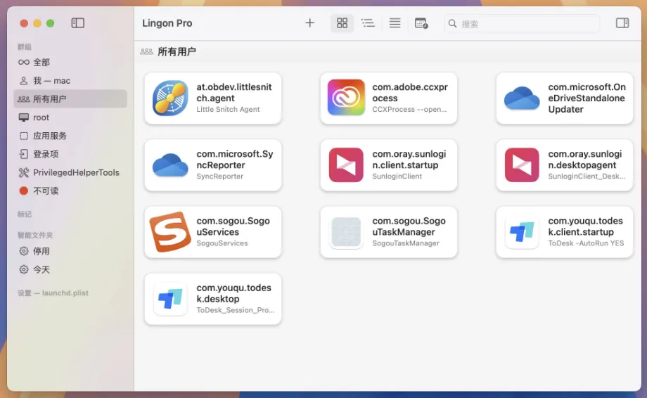Screen dimensions: 647x398
Task: Click the SyncReporter OneDrive cloud icon
Action: (170, 165)
